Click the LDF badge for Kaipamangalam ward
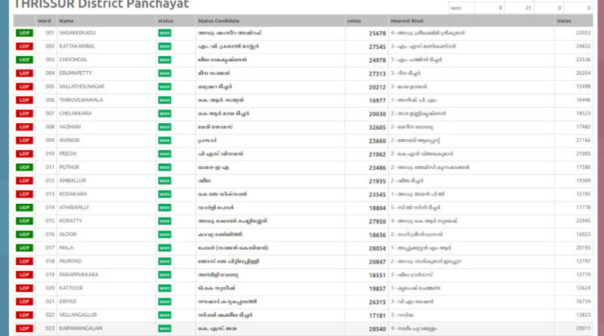This screenshot has width=604, height=336. 24,328
